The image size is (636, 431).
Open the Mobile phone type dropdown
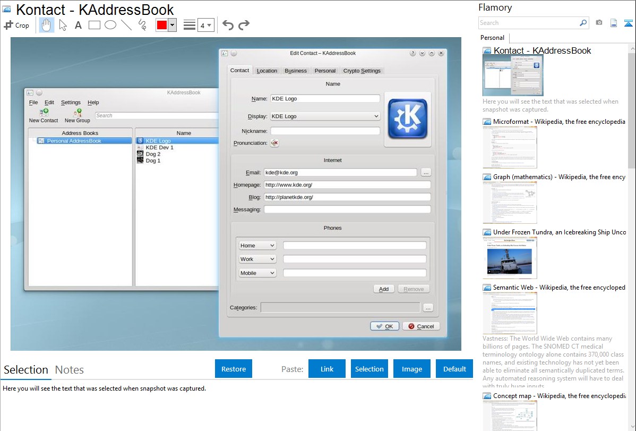[x=257, y=273]
